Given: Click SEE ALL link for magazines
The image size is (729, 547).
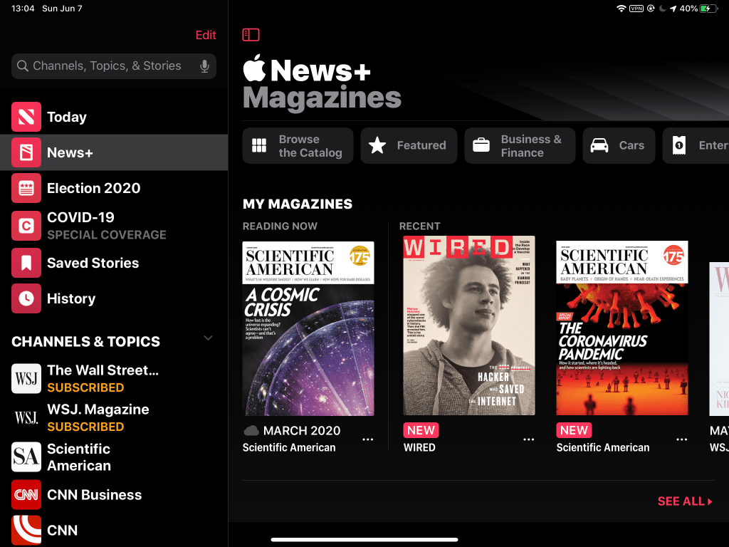Looking at the screenshot, I should tap(685, 501).
